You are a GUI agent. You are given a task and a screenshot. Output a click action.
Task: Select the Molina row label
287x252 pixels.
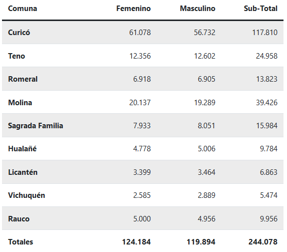coord(20,103)
